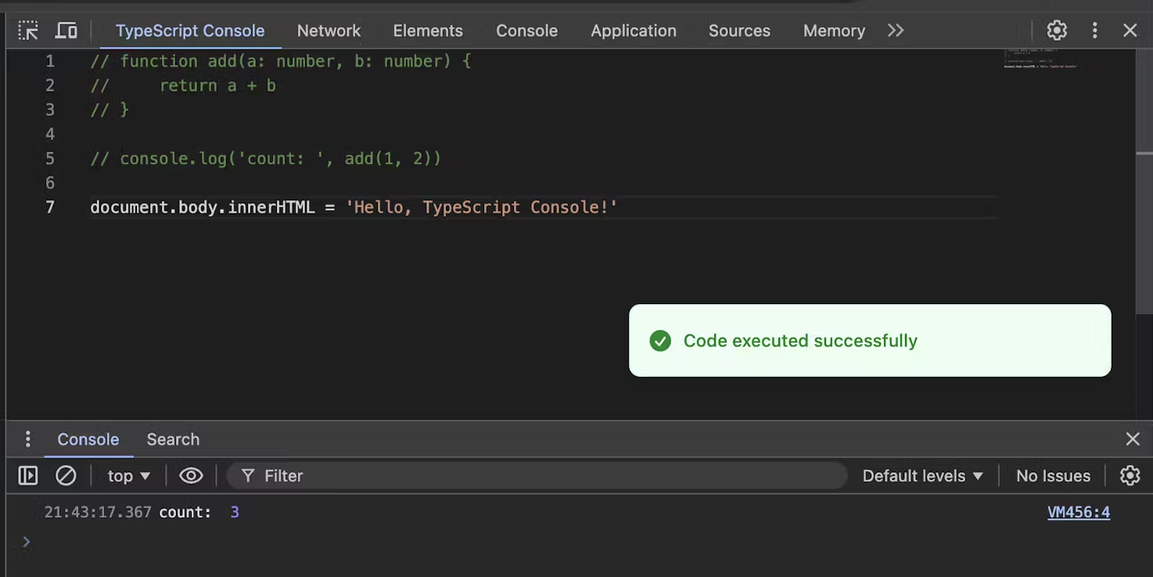
Task: Open console settings gear icon
Action: point(1130,475)
